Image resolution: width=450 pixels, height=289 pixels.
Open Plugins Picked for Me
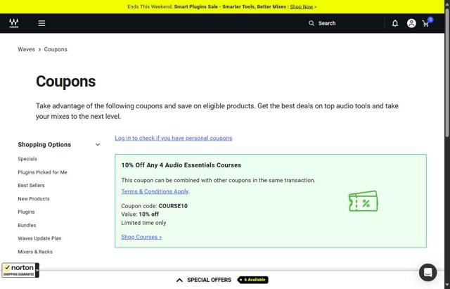[x=42, y=172]
